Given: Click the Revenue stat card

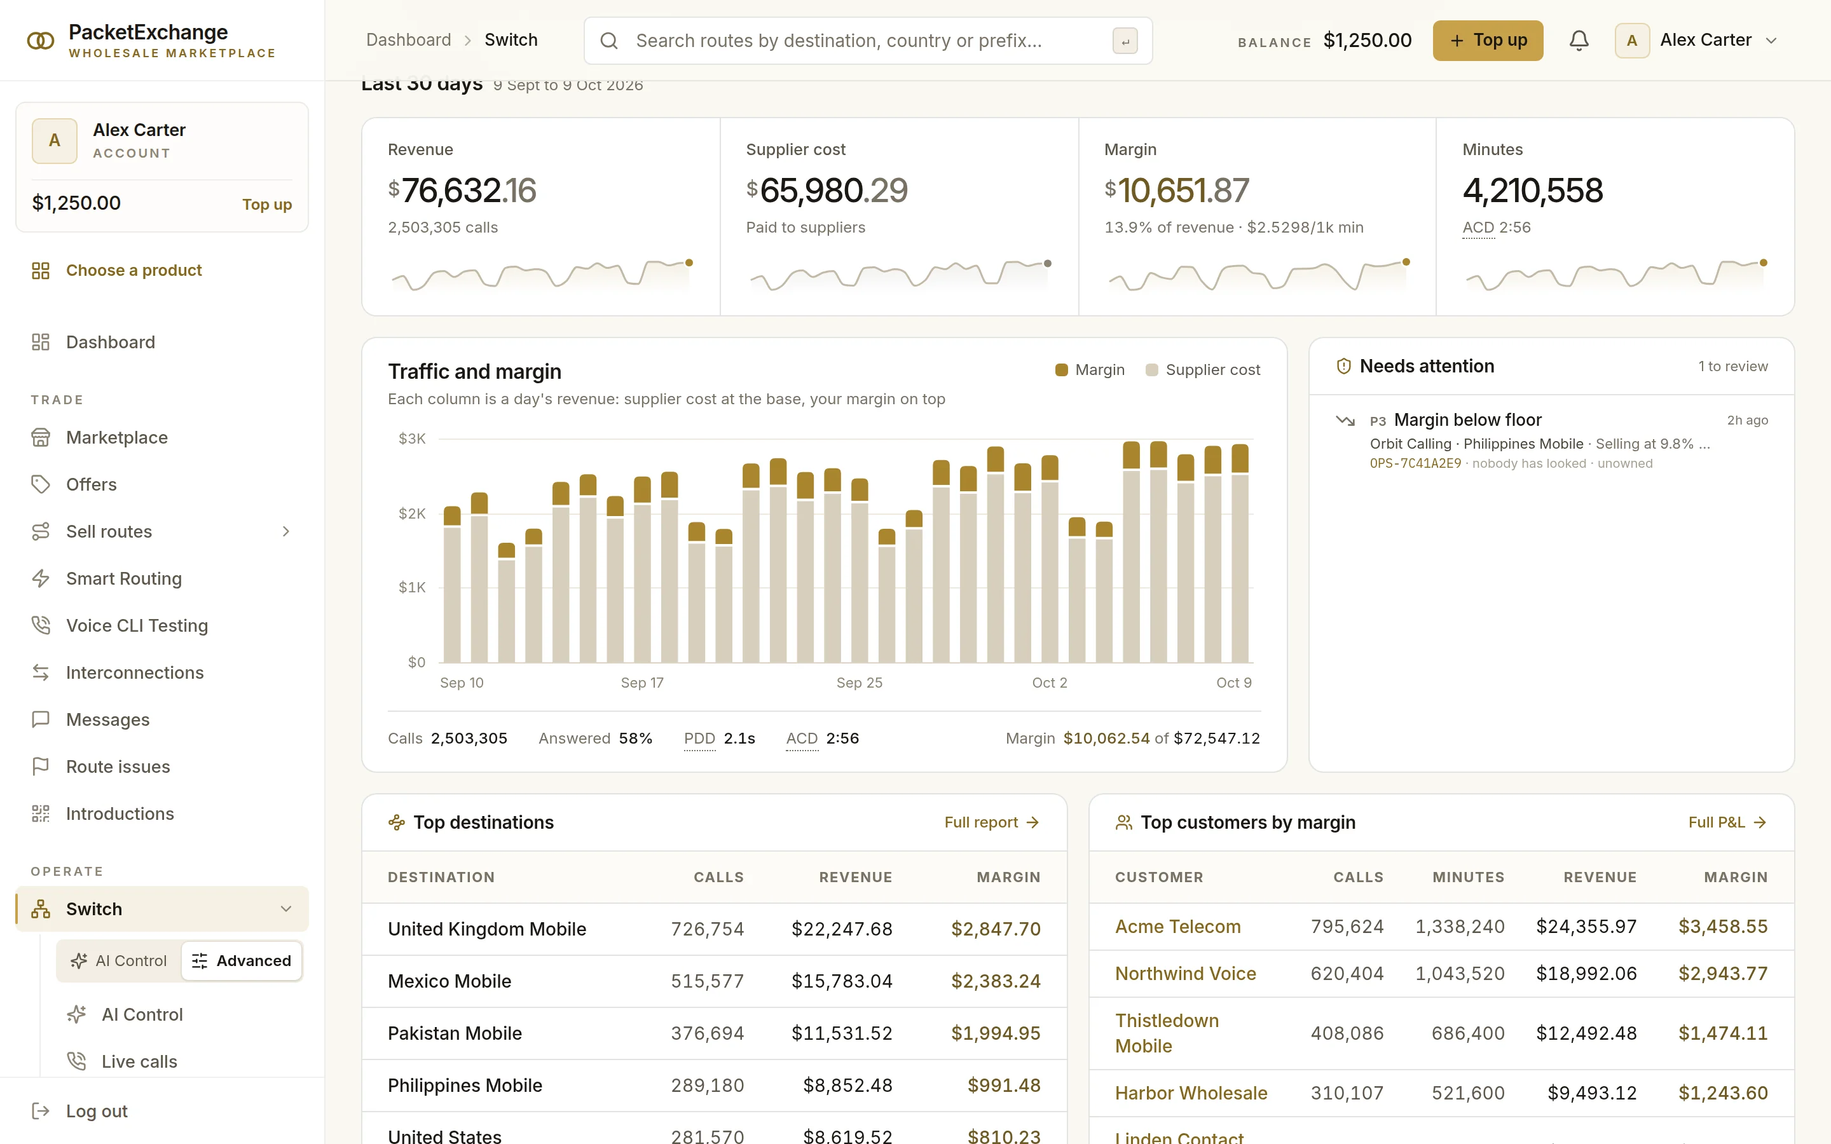Looking at the screenshot, I should coord(540,216).
